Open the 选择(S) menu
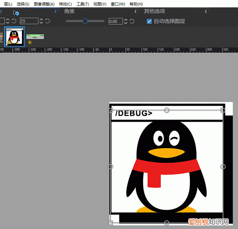The width and height of the screenshot is (238, 229). [23, 4]
